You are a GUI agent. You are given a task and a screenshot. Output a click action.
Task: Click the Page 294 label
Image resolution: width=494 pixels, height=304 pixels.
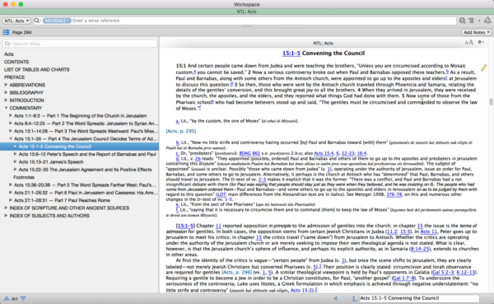tap(21, 32)
